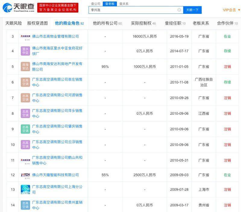Click the 16000万人民币 capital value
Screen dimensions: 241x212
coord(145,36)
